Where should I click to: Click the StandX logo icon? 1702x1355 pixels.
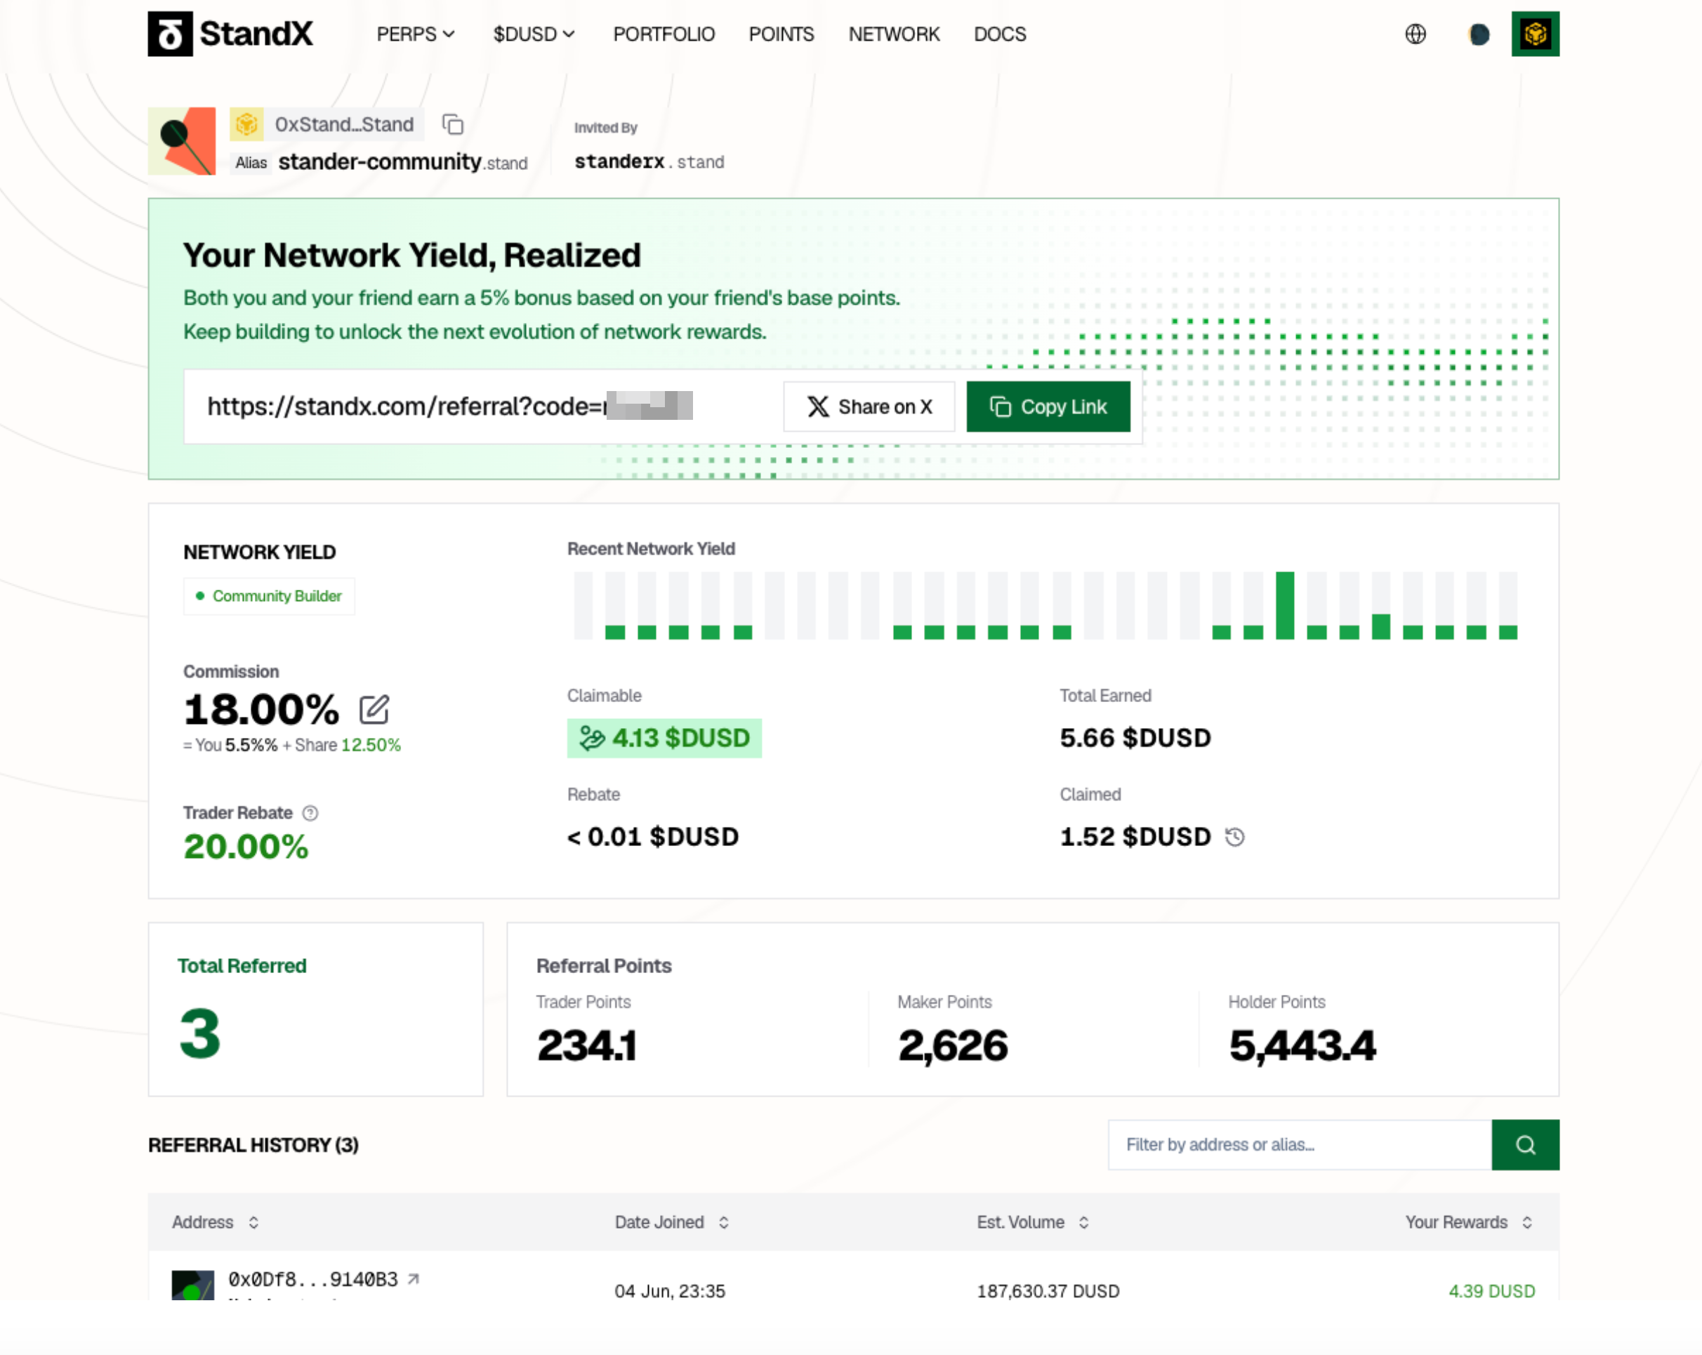click(x=170, y=34)
